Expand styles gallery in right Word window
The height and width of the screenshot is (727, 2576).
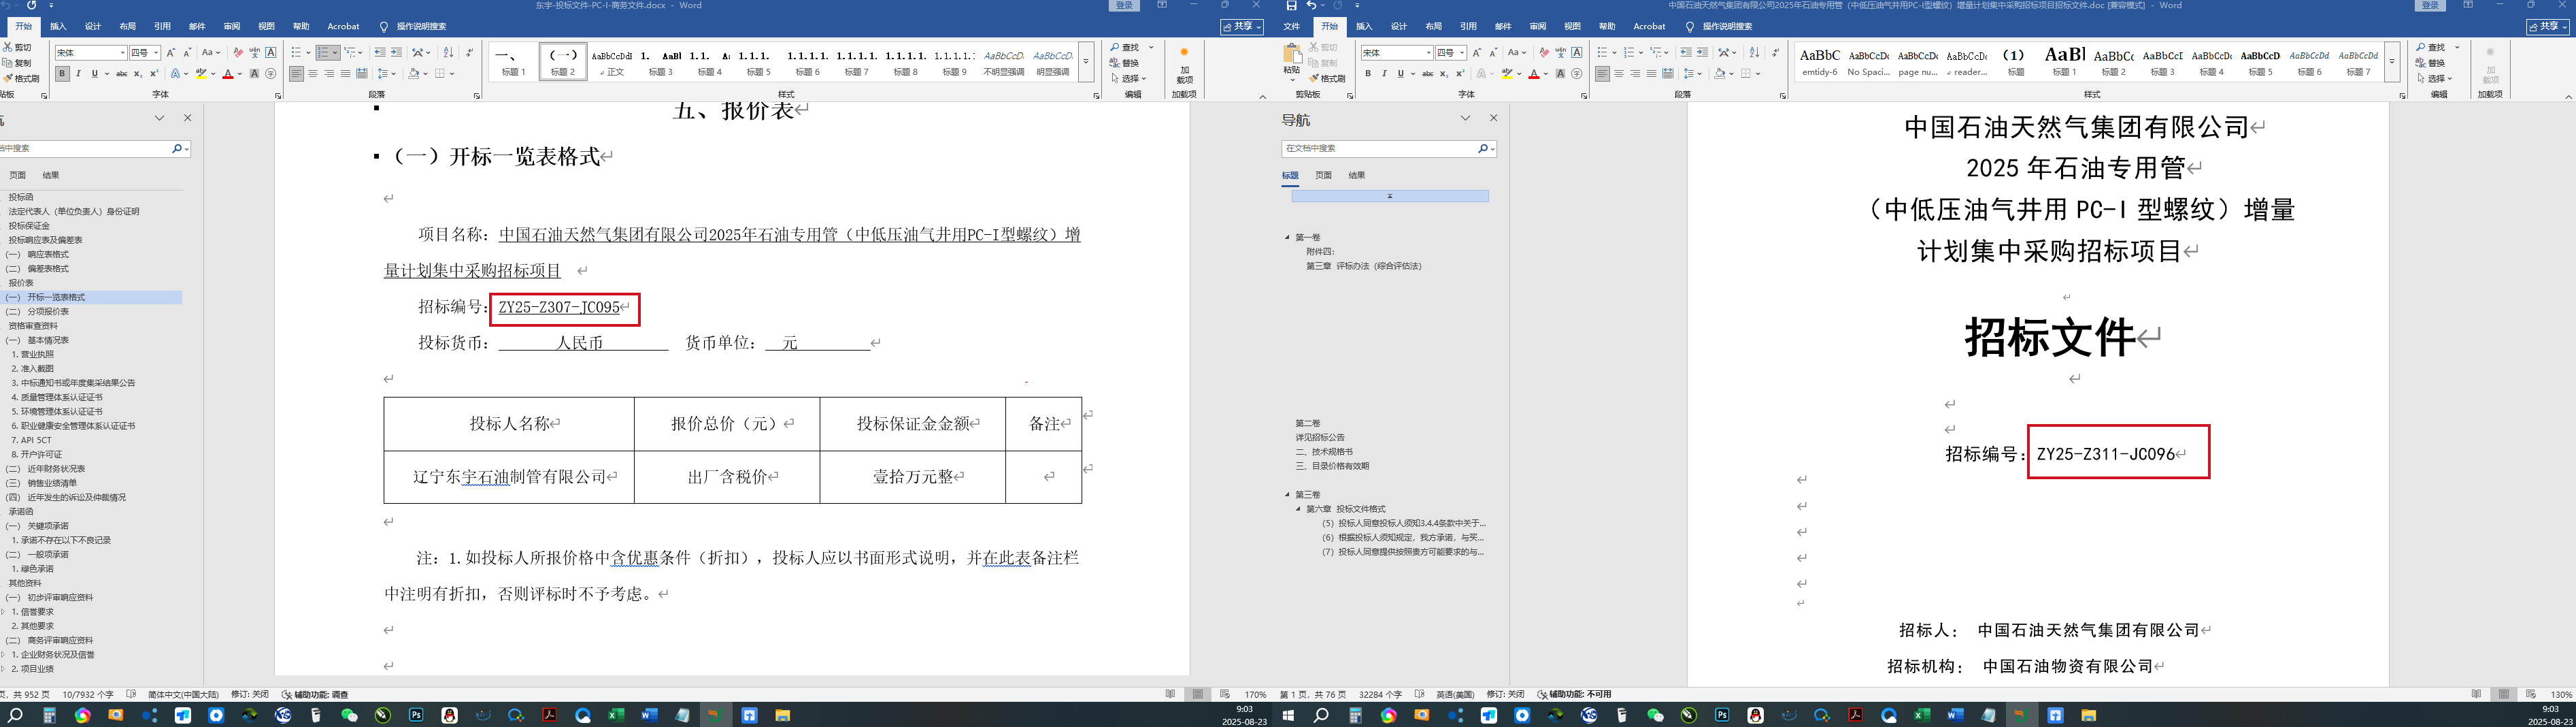click(x=2391, y=62)
